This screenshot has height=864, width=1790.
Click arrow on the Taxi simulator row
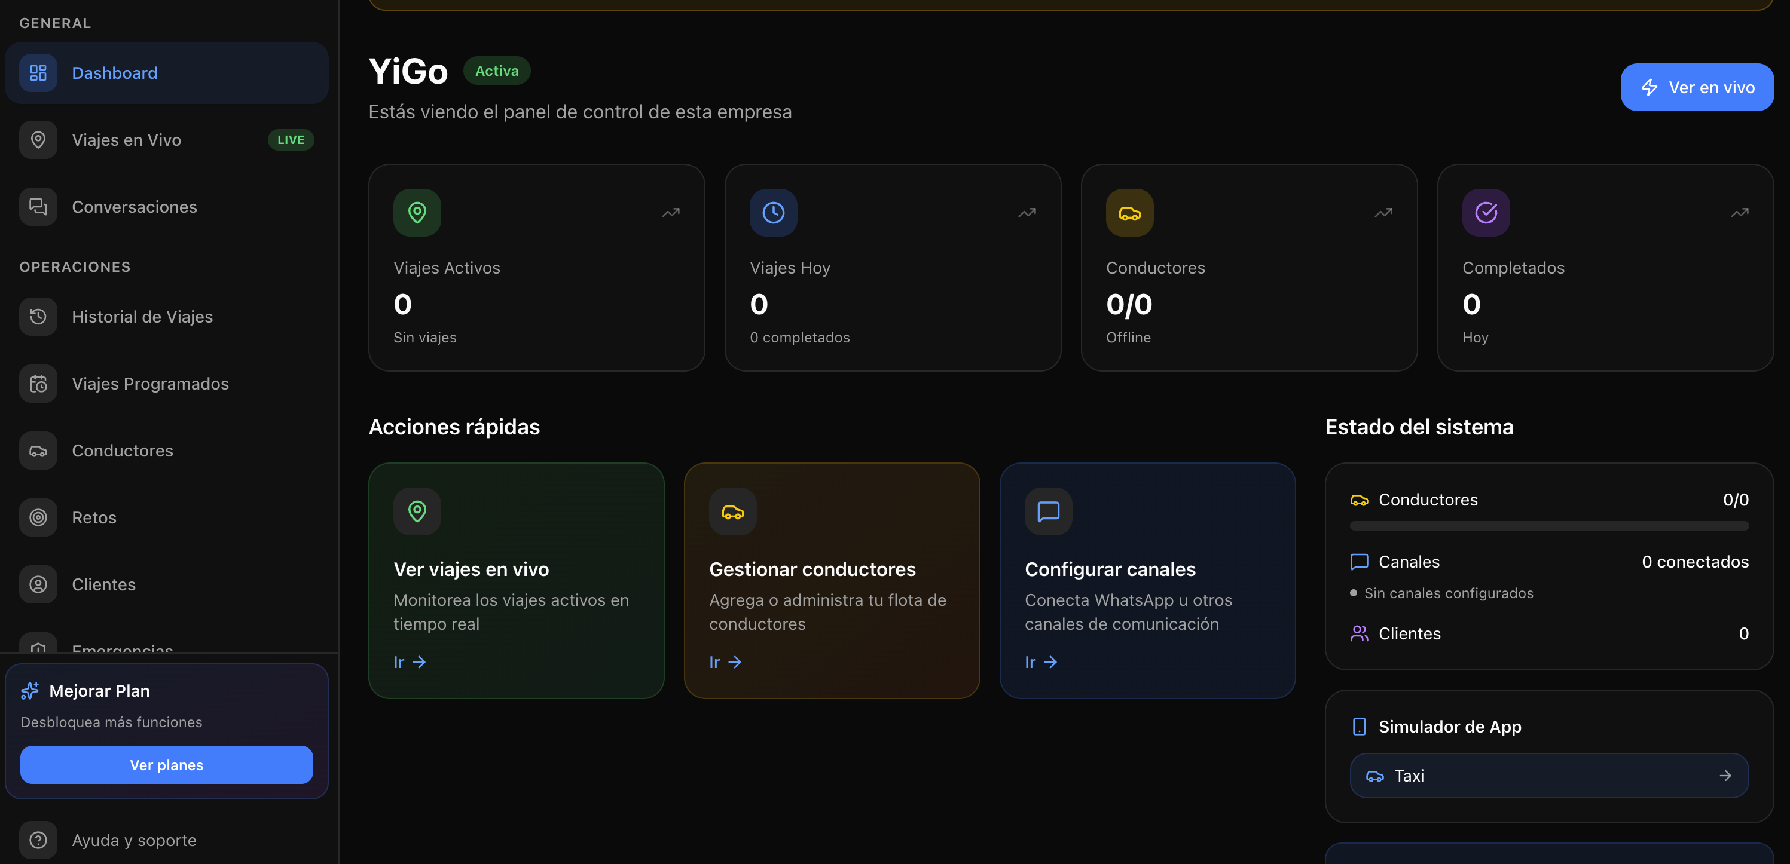pyautogui.click(x=1725, y=776)
